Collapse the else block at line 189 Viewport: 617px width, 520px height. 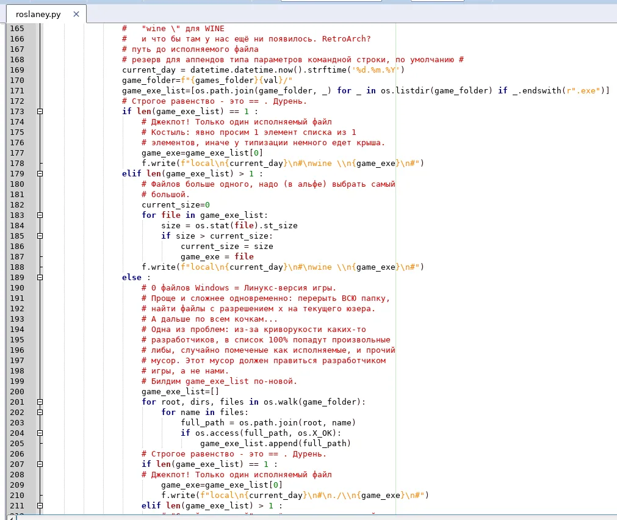40,278
